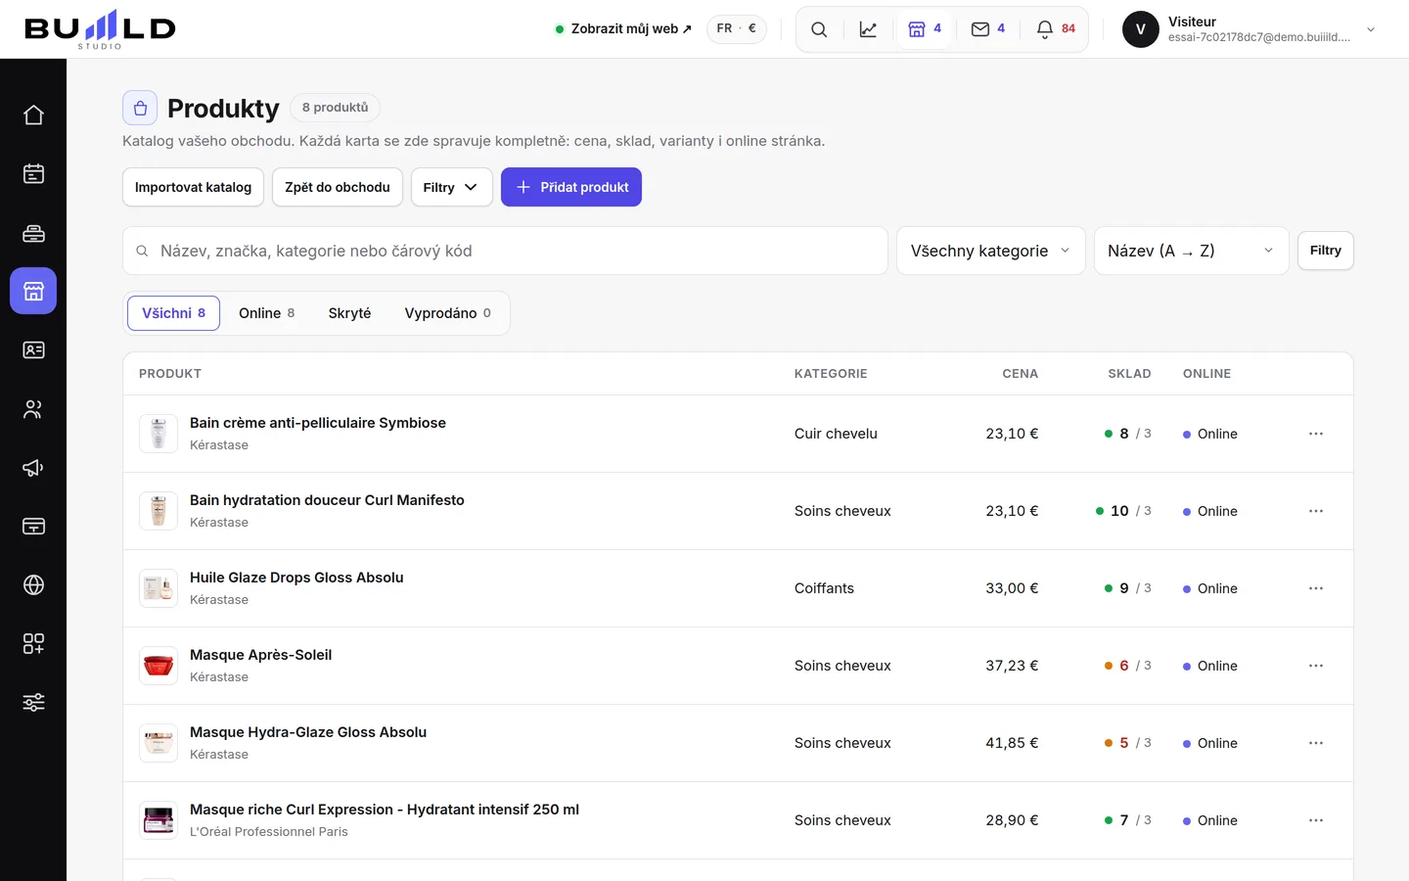This screenshot has height=881, width=1409.
Task: Click the 41,85 € price cell
Action: pos(1012,743)
